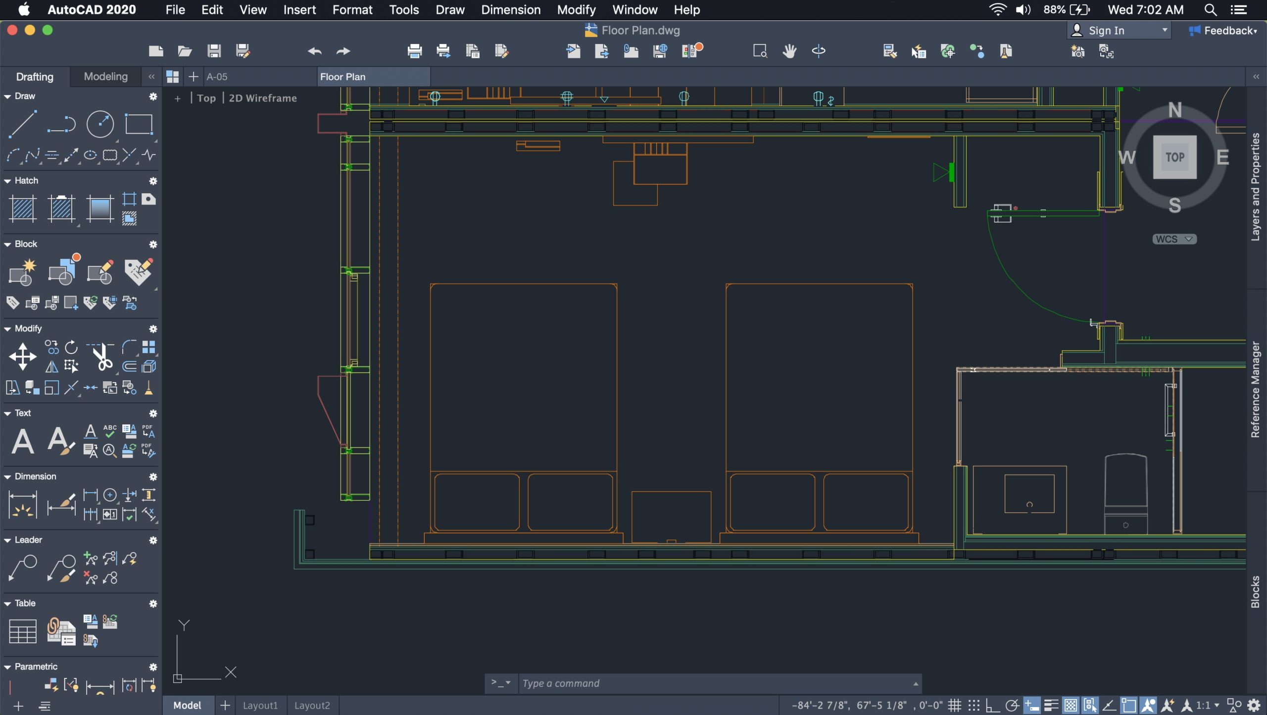
Task: Select the Rotate tool in Modify panel
Action: click(x=71, y=346)
